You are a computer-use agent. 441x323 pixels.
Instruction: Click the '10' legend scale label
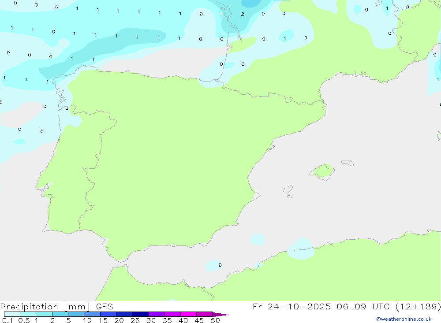87,320
